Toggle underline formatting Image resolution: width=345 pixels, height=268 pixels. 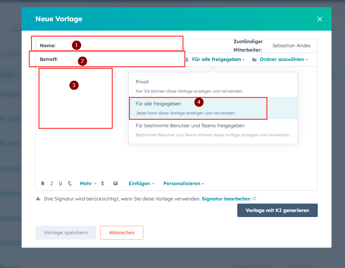tap(60, 184)
